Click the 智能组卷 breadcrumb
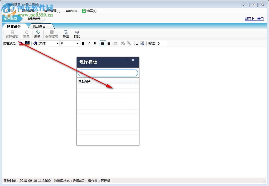The image size is (269, 186). coord(34,19)
